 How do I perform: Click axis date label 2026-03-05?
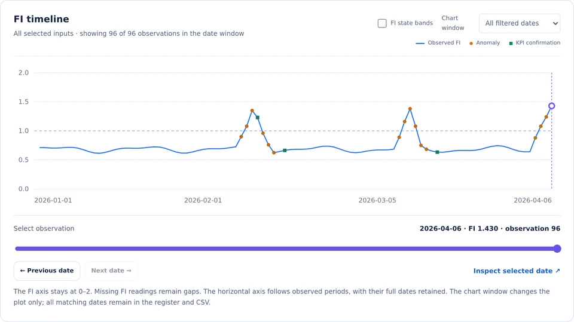[x=377, y=201]
